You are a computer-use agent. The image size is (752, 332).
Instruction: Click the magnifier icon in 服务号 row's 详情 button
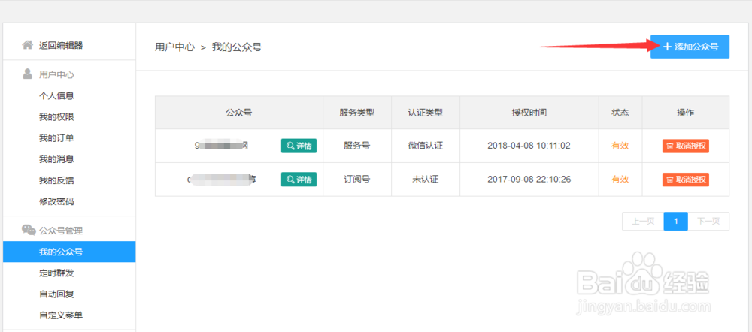290,146
